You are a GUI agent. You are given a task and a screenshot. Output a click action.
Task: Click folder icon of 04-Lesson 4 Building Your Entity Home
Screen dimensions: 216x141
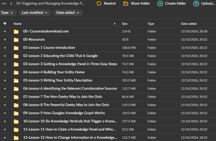pos(16,73)
